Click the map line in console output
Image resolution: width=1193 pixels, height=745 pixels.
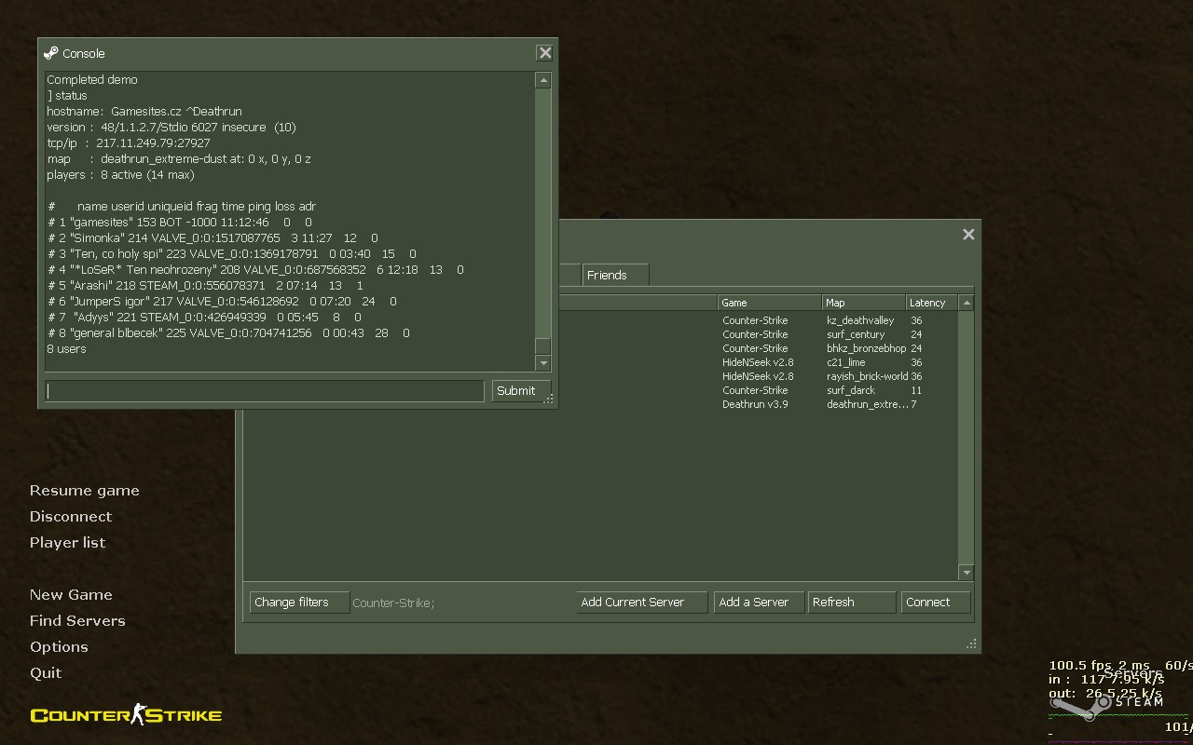tap(179, 158)
